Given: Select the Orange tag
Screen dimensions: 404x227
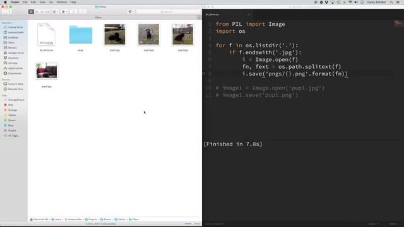Looking at the screenshot, I should pos(11,110).
